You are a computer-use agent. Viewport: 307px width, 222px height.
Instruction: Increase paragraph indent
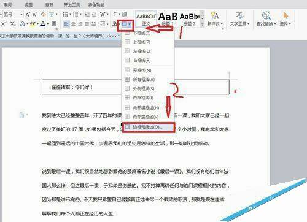click(x=94, y=14)
